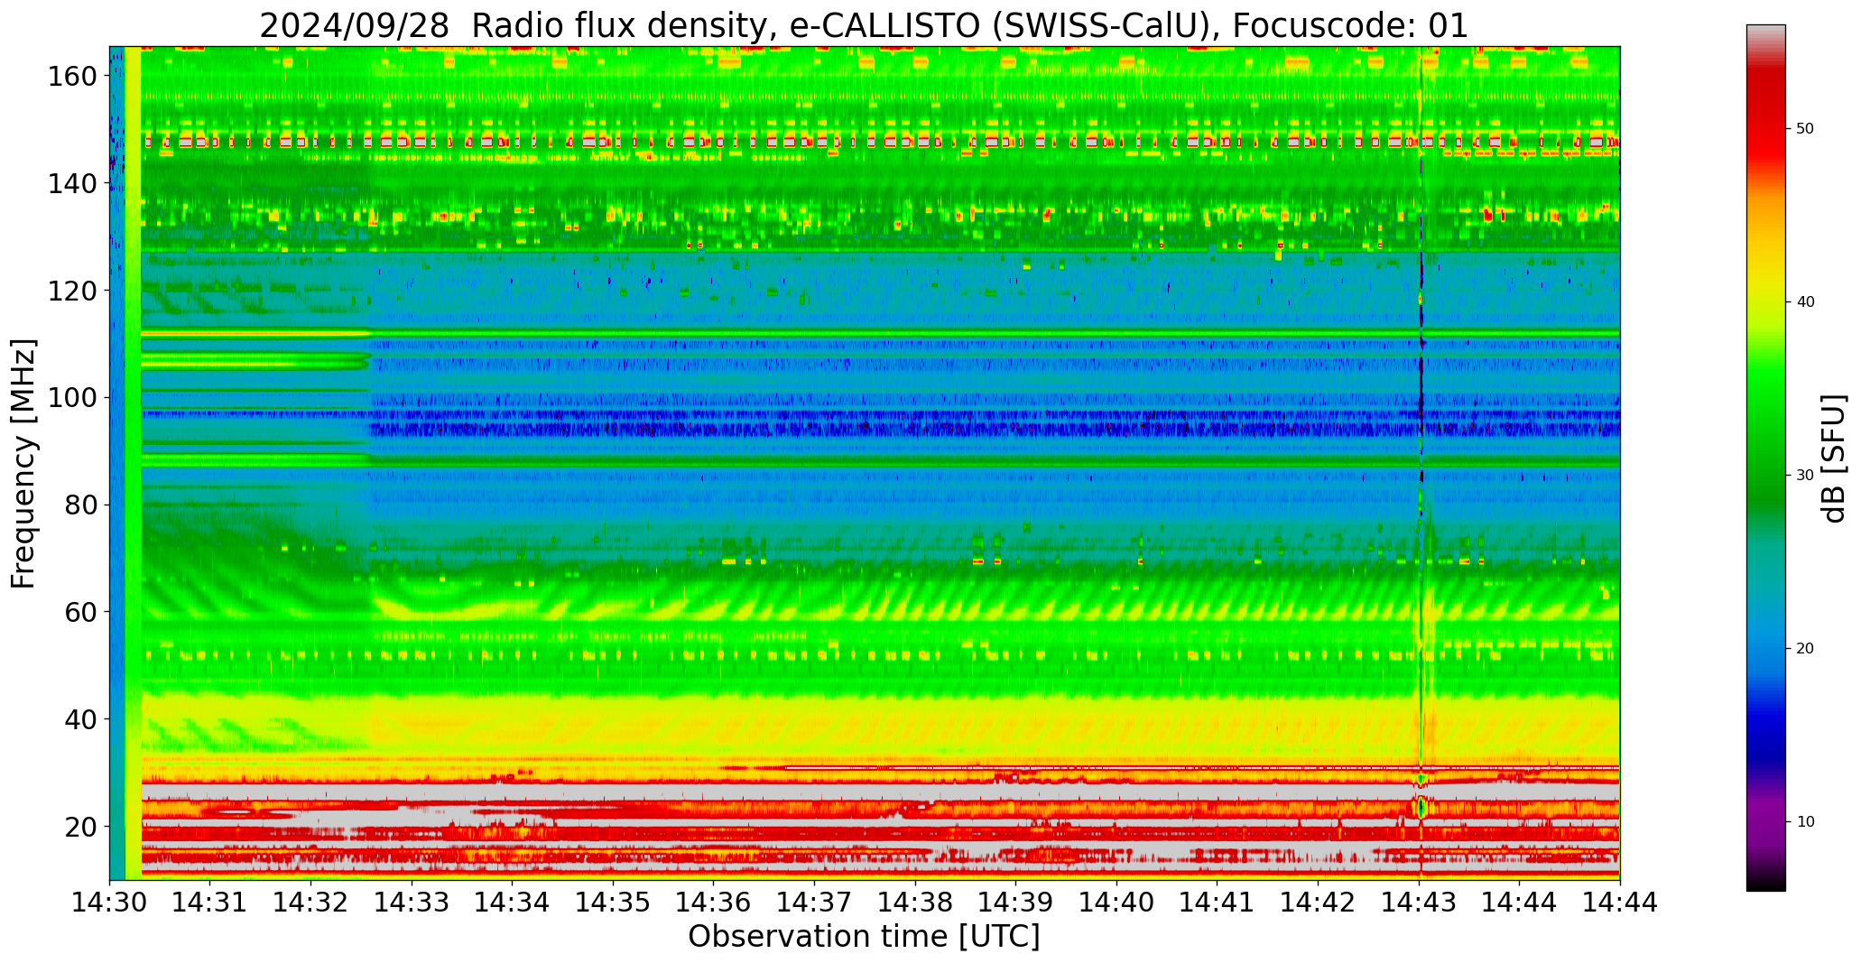Click the 14:30 time axis label
The width and height of the screenshot is (1861, 963).
(x=110, y=902)
